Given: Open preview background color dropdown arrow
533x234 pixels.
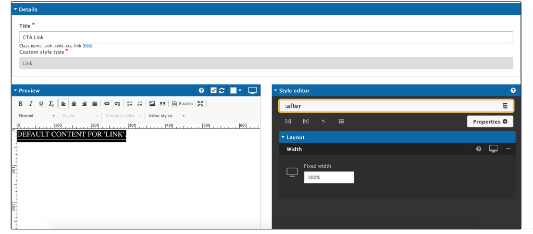Looking at the screenshot, I should (240, 91).
